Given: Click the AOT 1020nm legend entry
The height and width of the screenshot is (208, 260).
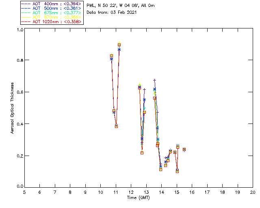Looking at the screenshot, I should [x=52, y=22].
